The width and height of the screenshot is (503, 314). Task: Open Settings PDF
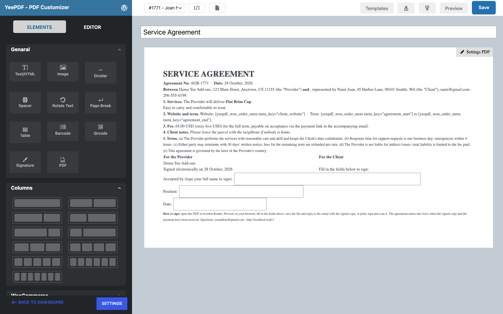(475, 52)
